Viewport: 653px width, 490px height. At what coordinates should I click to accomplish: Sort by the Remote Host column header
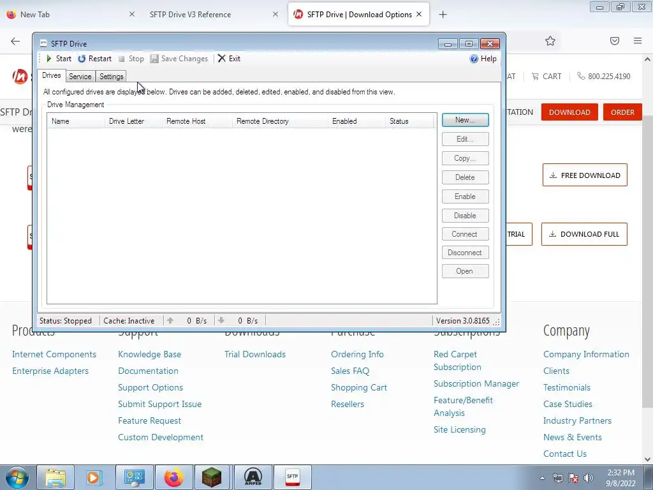click(x=197, y=121)
